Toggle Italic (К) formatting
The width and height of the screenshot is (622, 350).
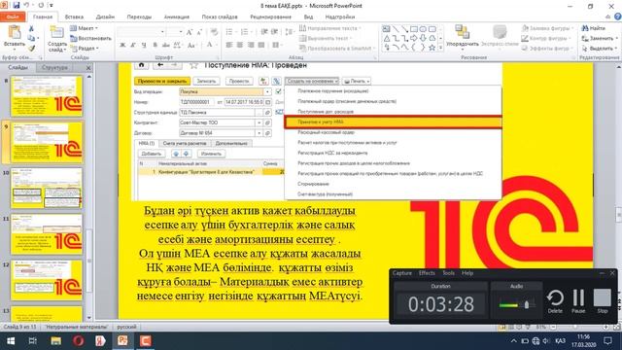[x=133, y=45]
